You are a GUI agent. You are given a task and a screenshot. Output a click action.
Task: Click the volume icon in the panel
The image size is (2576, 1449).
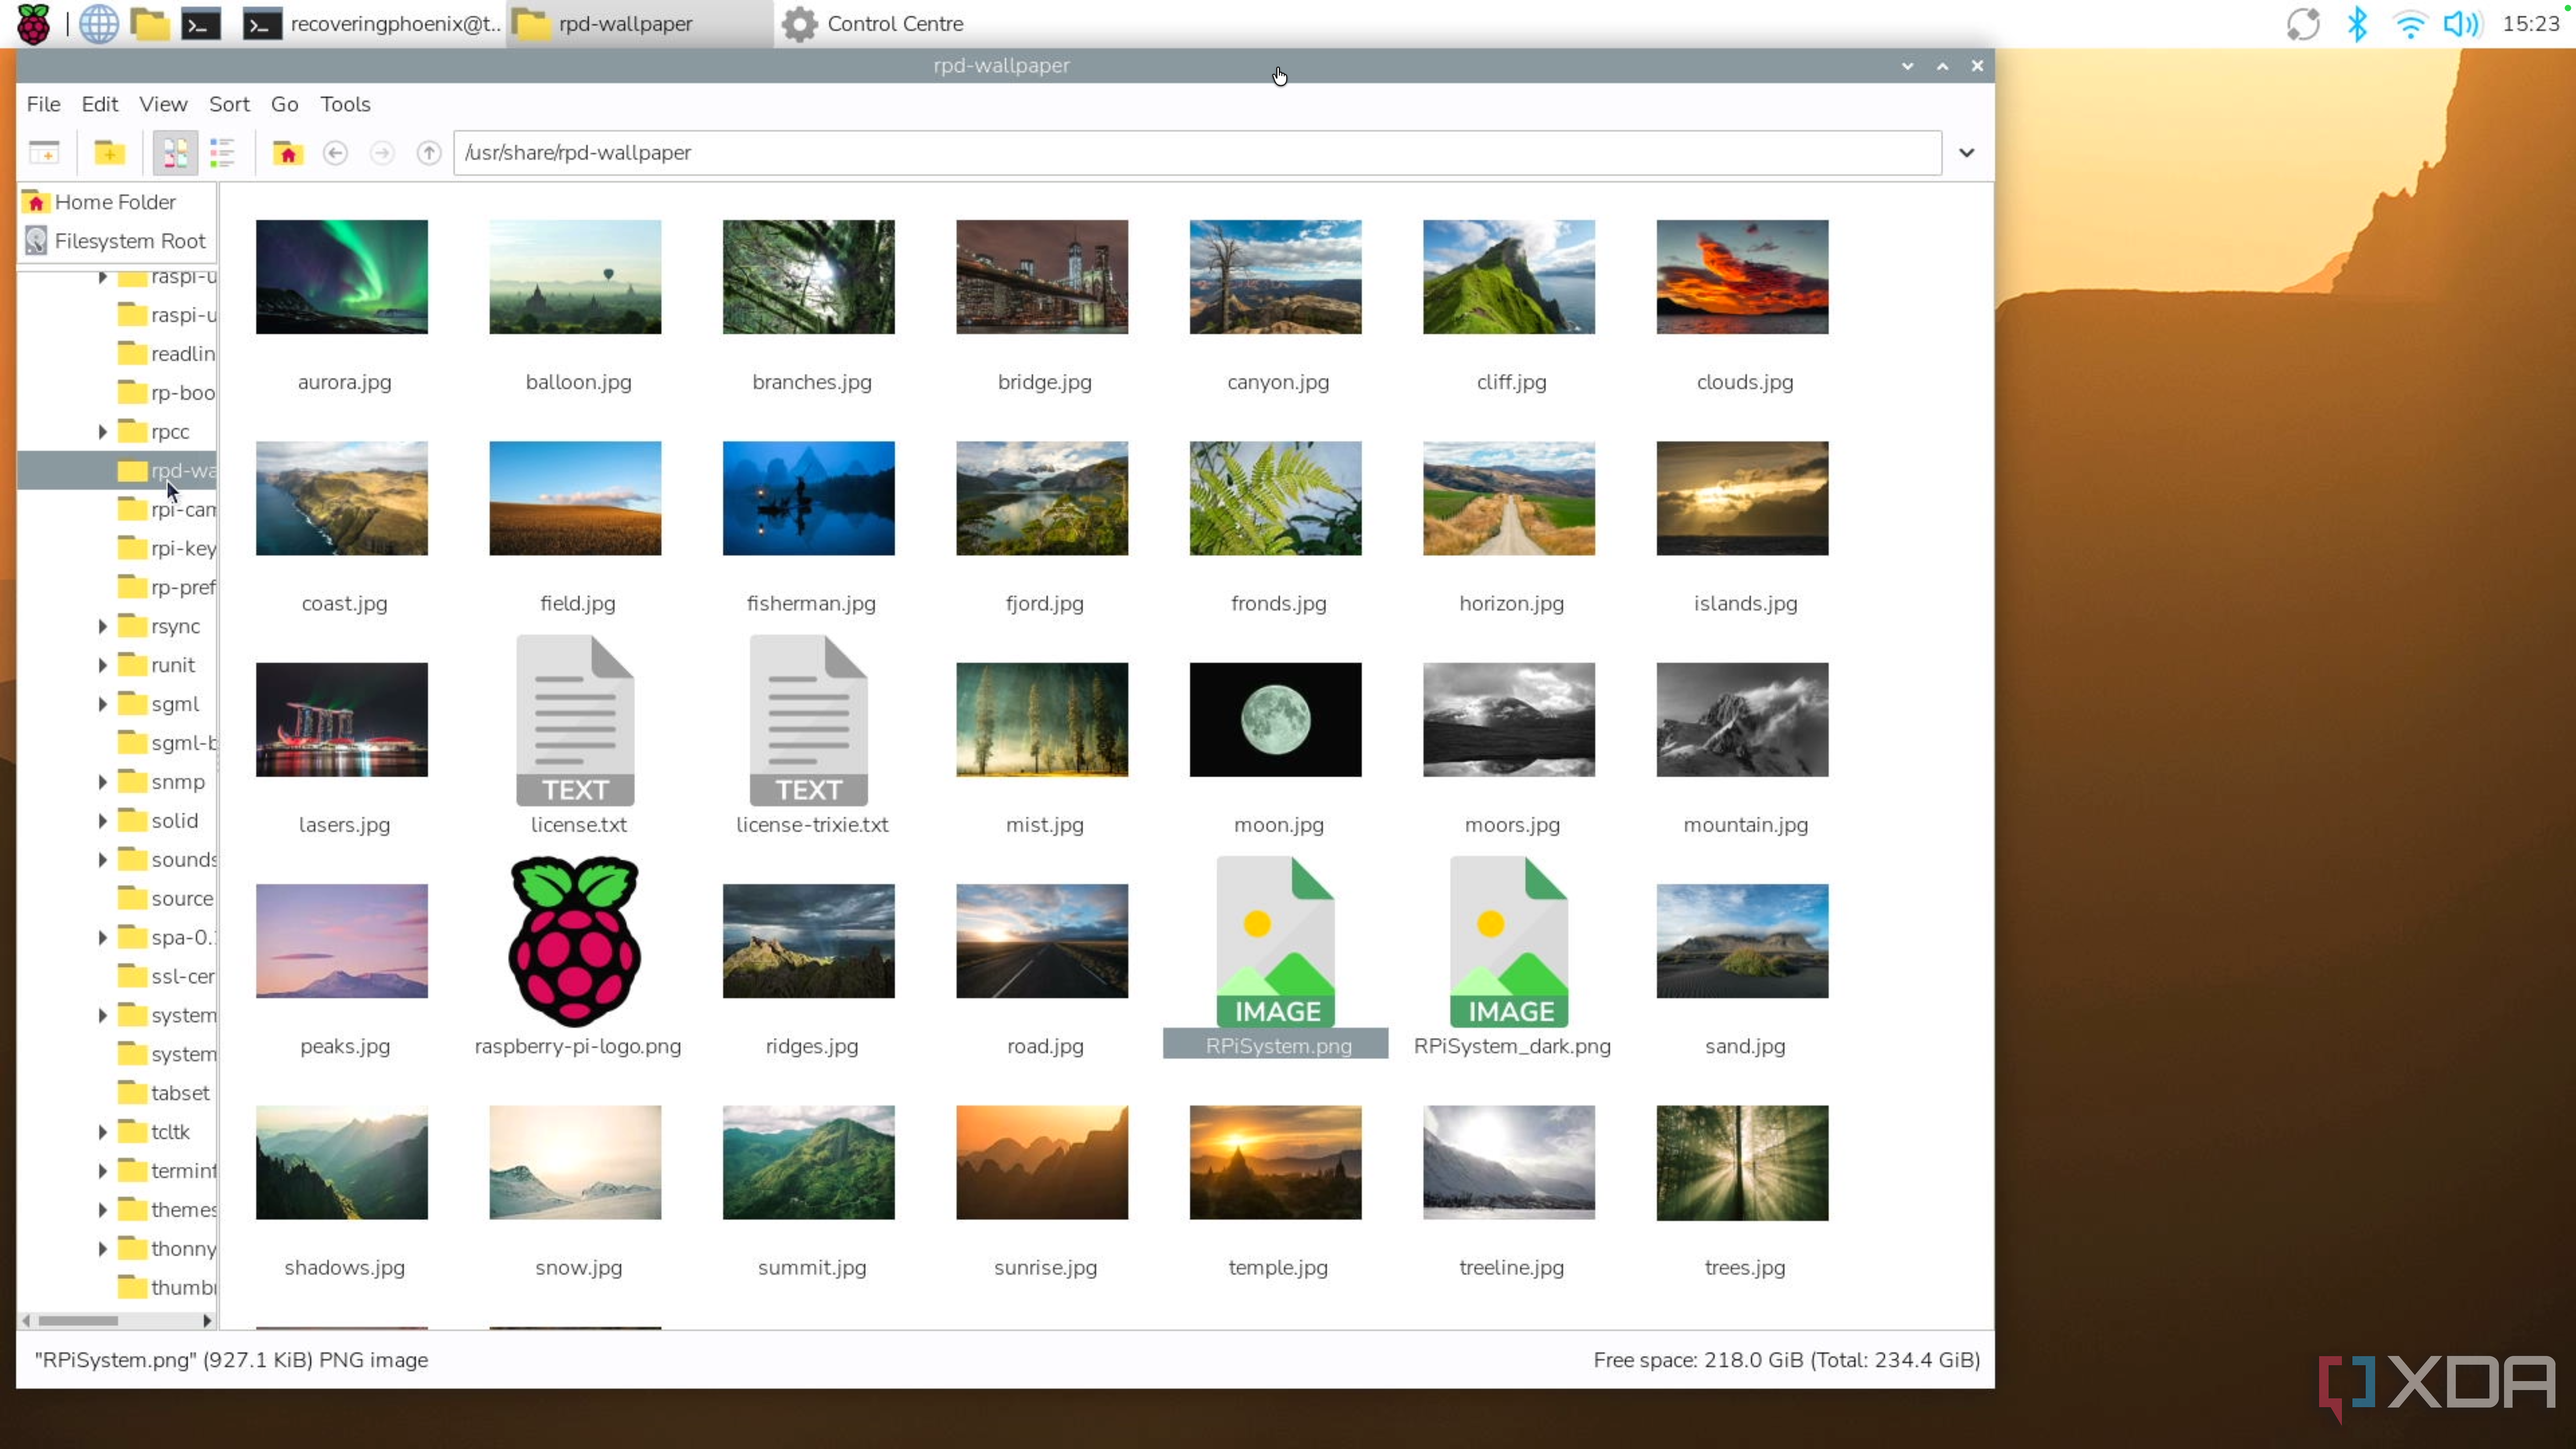point(2461,24)
